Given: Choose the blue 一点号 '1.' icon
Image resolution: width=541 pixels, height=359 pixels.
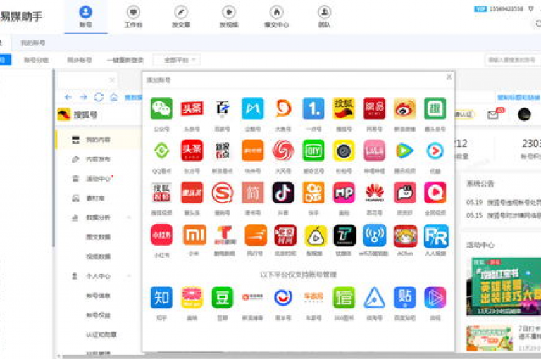Looking at the screenshot, I should click(313, 108).
